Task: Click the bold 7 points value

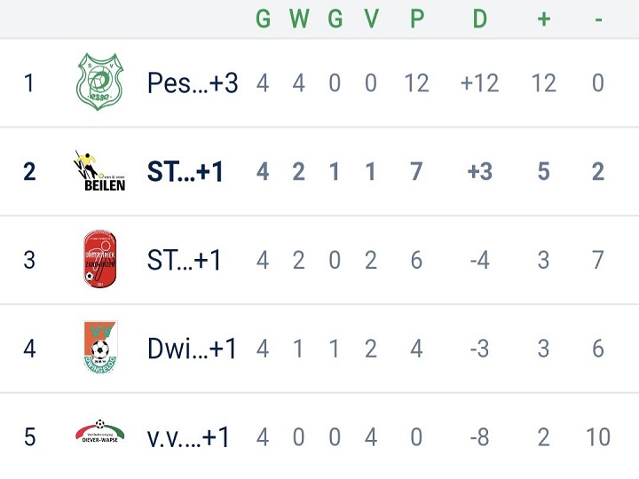Action: [x=416, y=171]
